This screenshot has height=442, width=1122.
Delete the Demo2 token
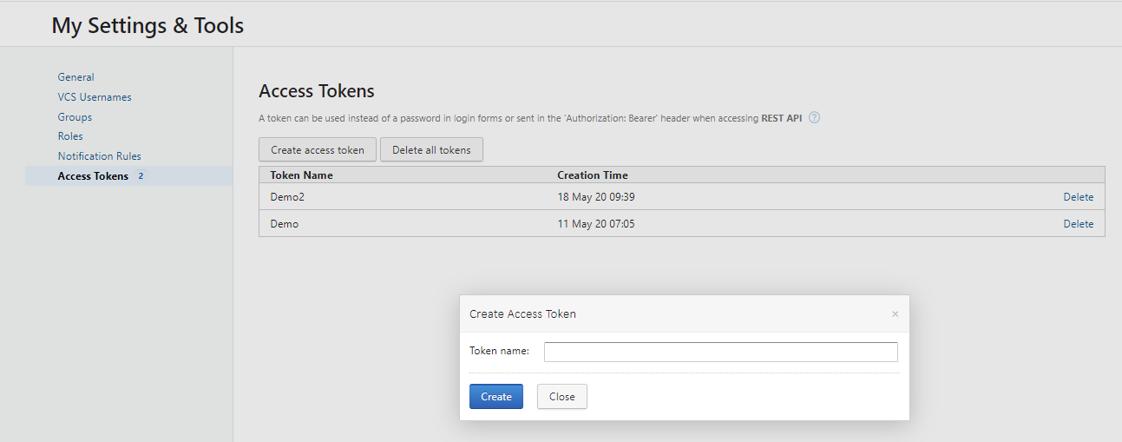tap(1078, 197)
